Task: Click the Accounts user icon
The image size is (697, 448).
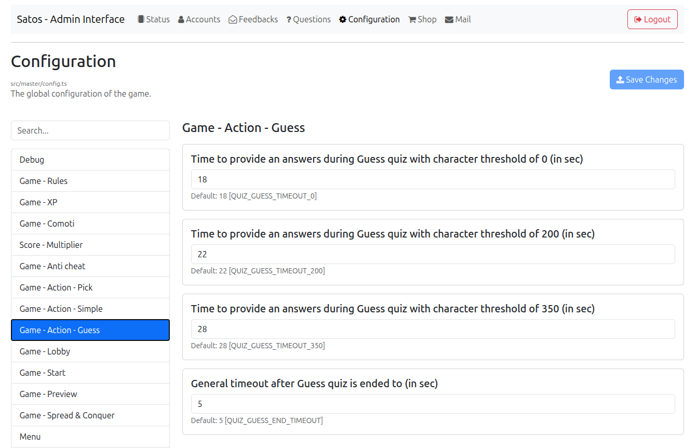Action: tap(181, 20)
